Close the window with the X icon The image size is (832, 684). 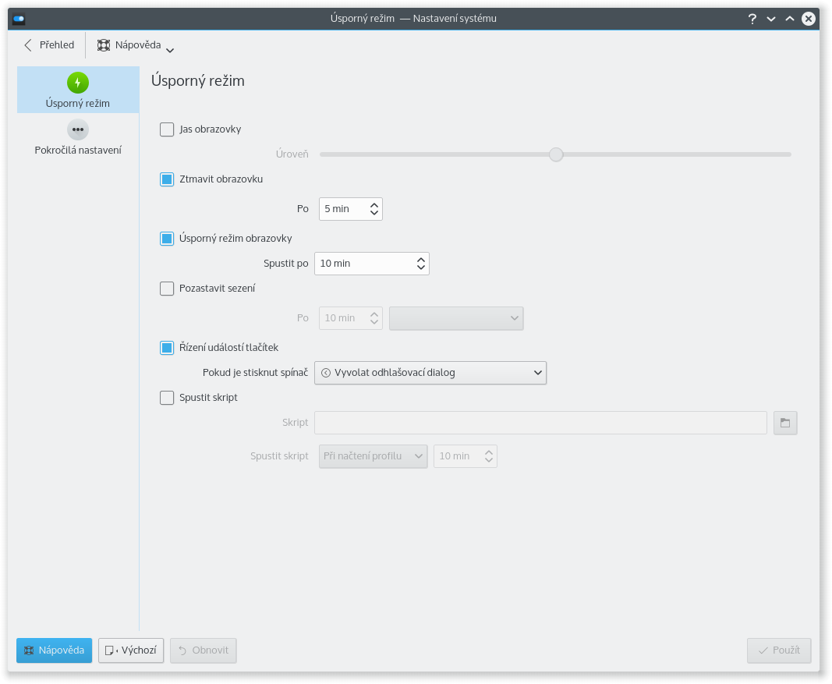tap(808, 19)
